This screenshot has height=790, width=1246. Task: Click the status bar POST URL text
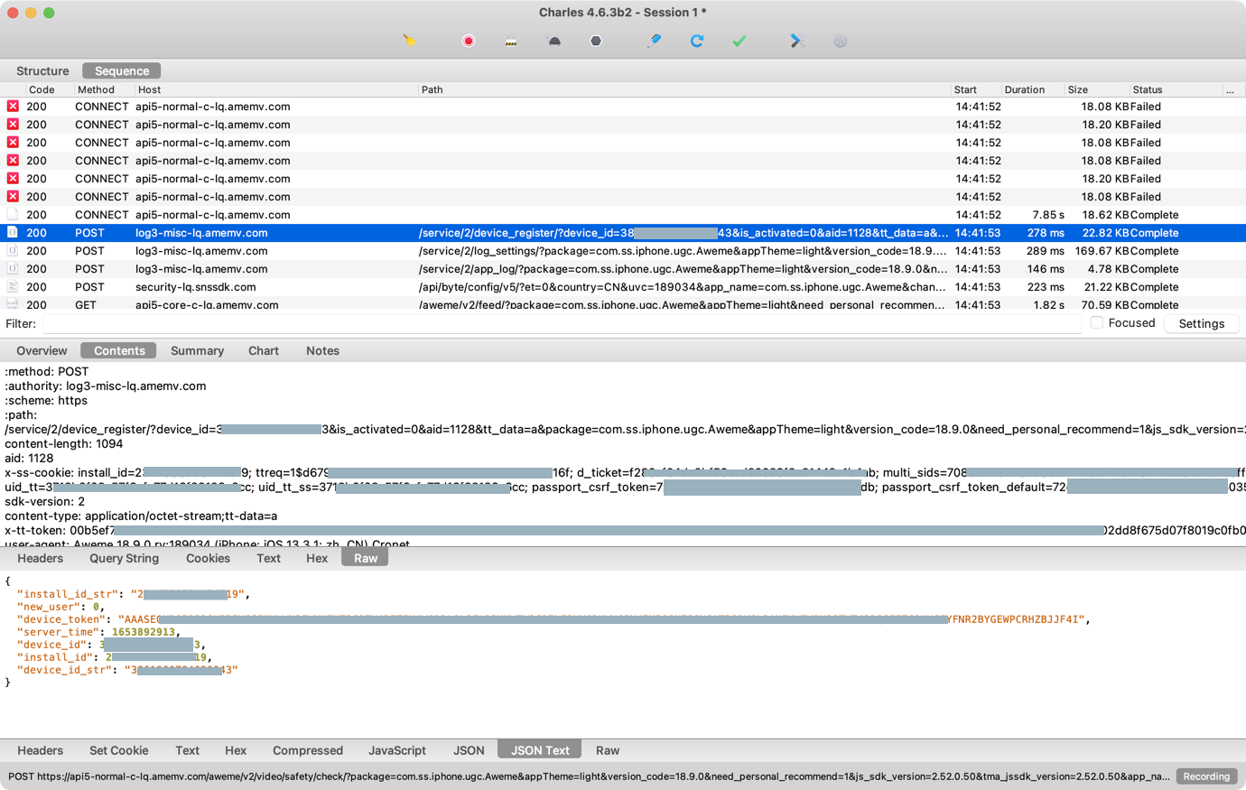coord(589,776)
